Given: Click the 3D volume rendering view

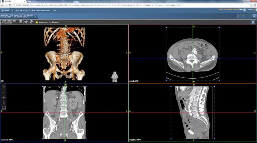Looking at the screenshot, I should [x=65, y=54].
